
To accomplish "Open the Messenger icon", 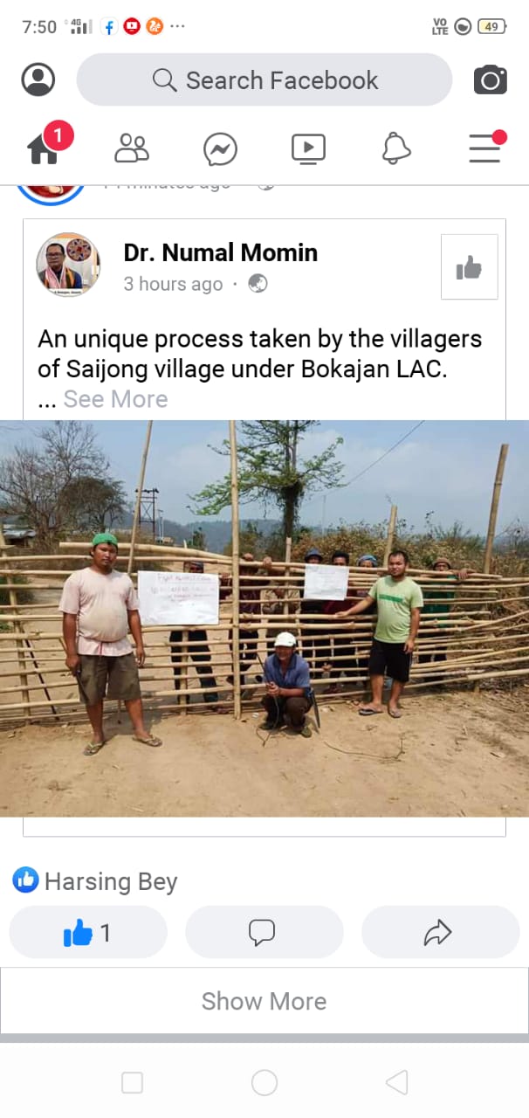I will pos(220,148).
